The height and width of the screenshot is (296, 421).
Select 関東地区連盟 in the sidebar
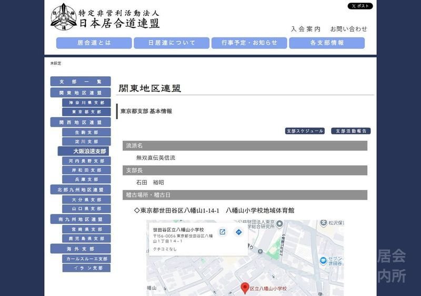pos(81,93)
